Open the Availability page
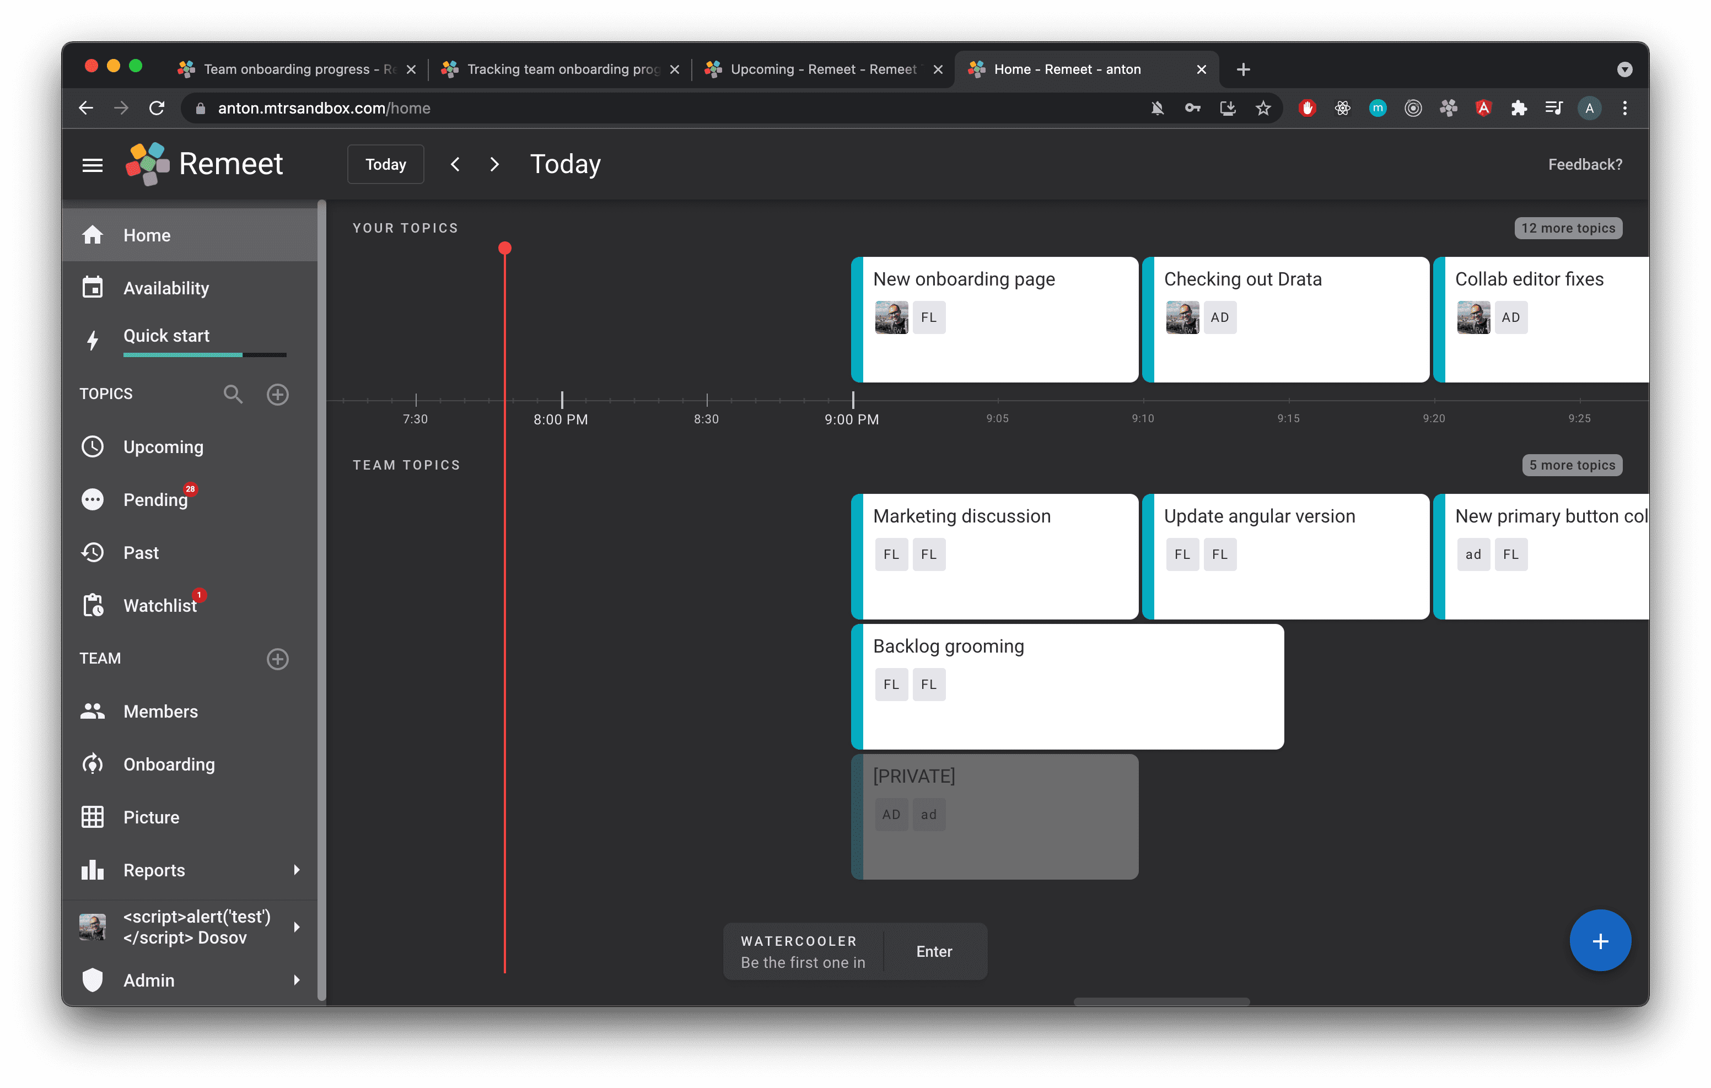 pos(190,288)
